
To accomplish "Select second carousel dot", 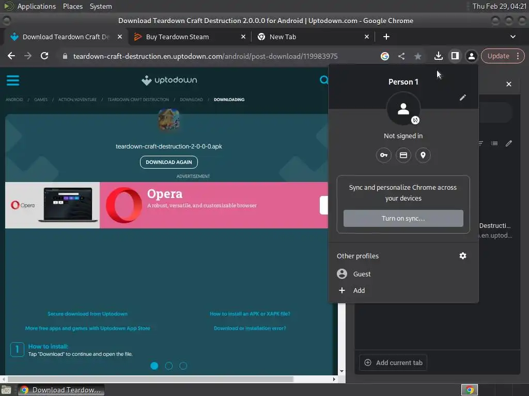I will (x=169, y=366).
